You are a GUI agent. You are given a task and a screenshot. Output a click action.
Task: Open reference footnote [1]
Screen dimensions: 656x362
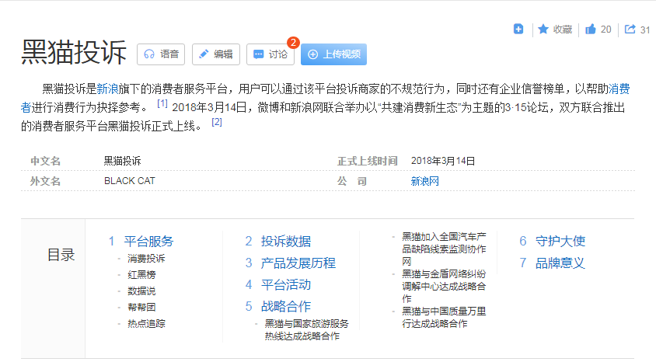pyautogui.click(x=162, y=103)
